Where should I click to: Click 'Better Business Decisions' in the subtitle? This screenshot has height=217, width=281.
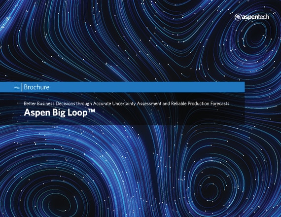[49, 104]
